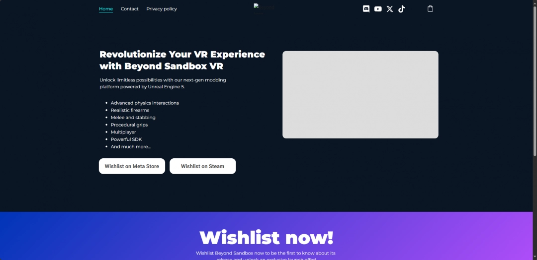Click Wishlist on Steam button
Image resolution: width=537 pixels, height=260 pixels.
pos(203,166)
